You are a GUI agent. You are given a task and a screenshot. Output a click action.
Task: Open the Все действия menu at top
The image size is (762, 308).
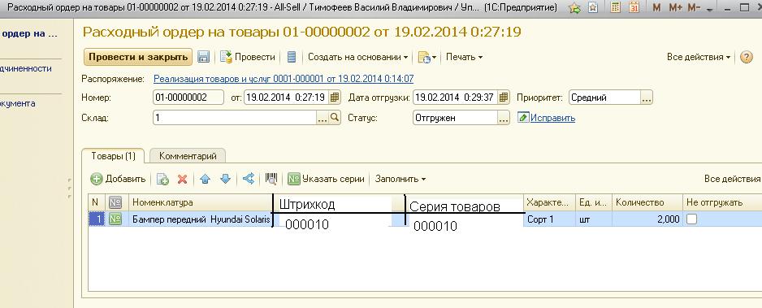tap(699, 57)
